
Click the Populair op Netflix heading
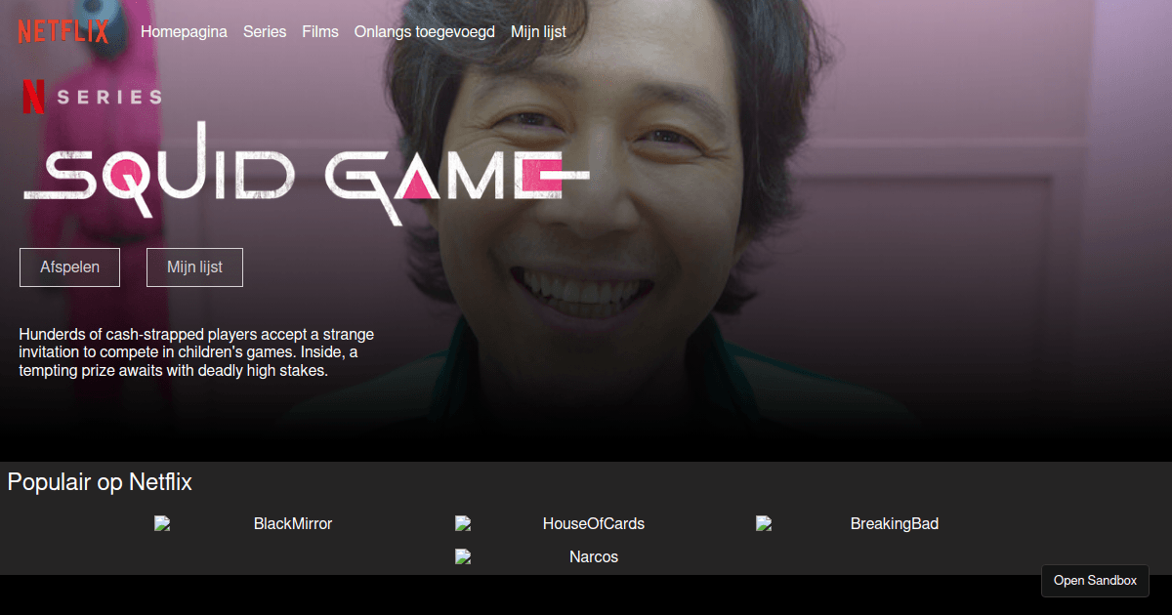click(x=100, y=482)
